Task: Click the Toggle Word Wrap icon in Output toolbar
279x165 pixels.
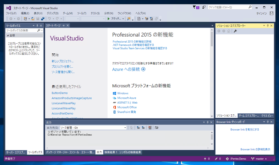Action: tap(156, 128)
